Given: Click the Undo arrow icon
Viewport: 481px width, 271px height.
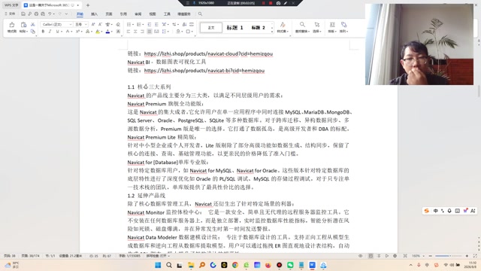Looking at the screenshot, I should pyautogui.click(x=50, y=14).
